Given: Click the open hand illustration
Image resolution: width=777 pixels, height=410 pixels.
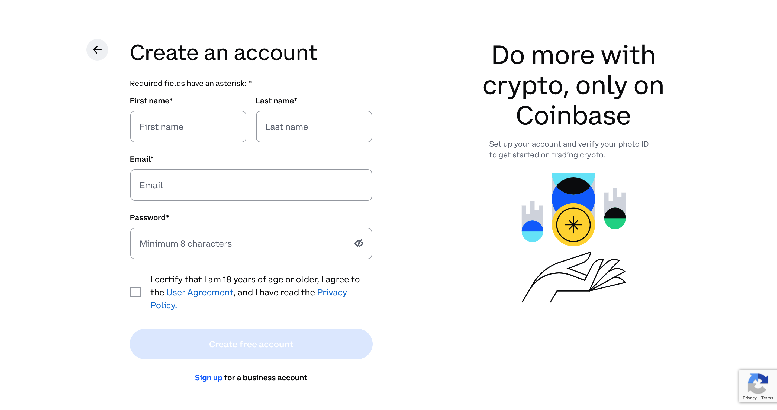Looking at the screenshot, I should click(574, 277).
